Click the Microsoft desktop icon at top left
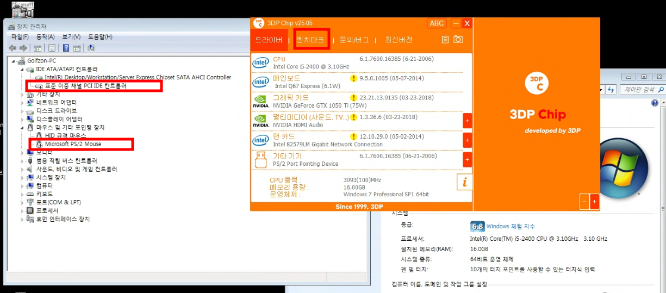 click(x=23, y=9)
